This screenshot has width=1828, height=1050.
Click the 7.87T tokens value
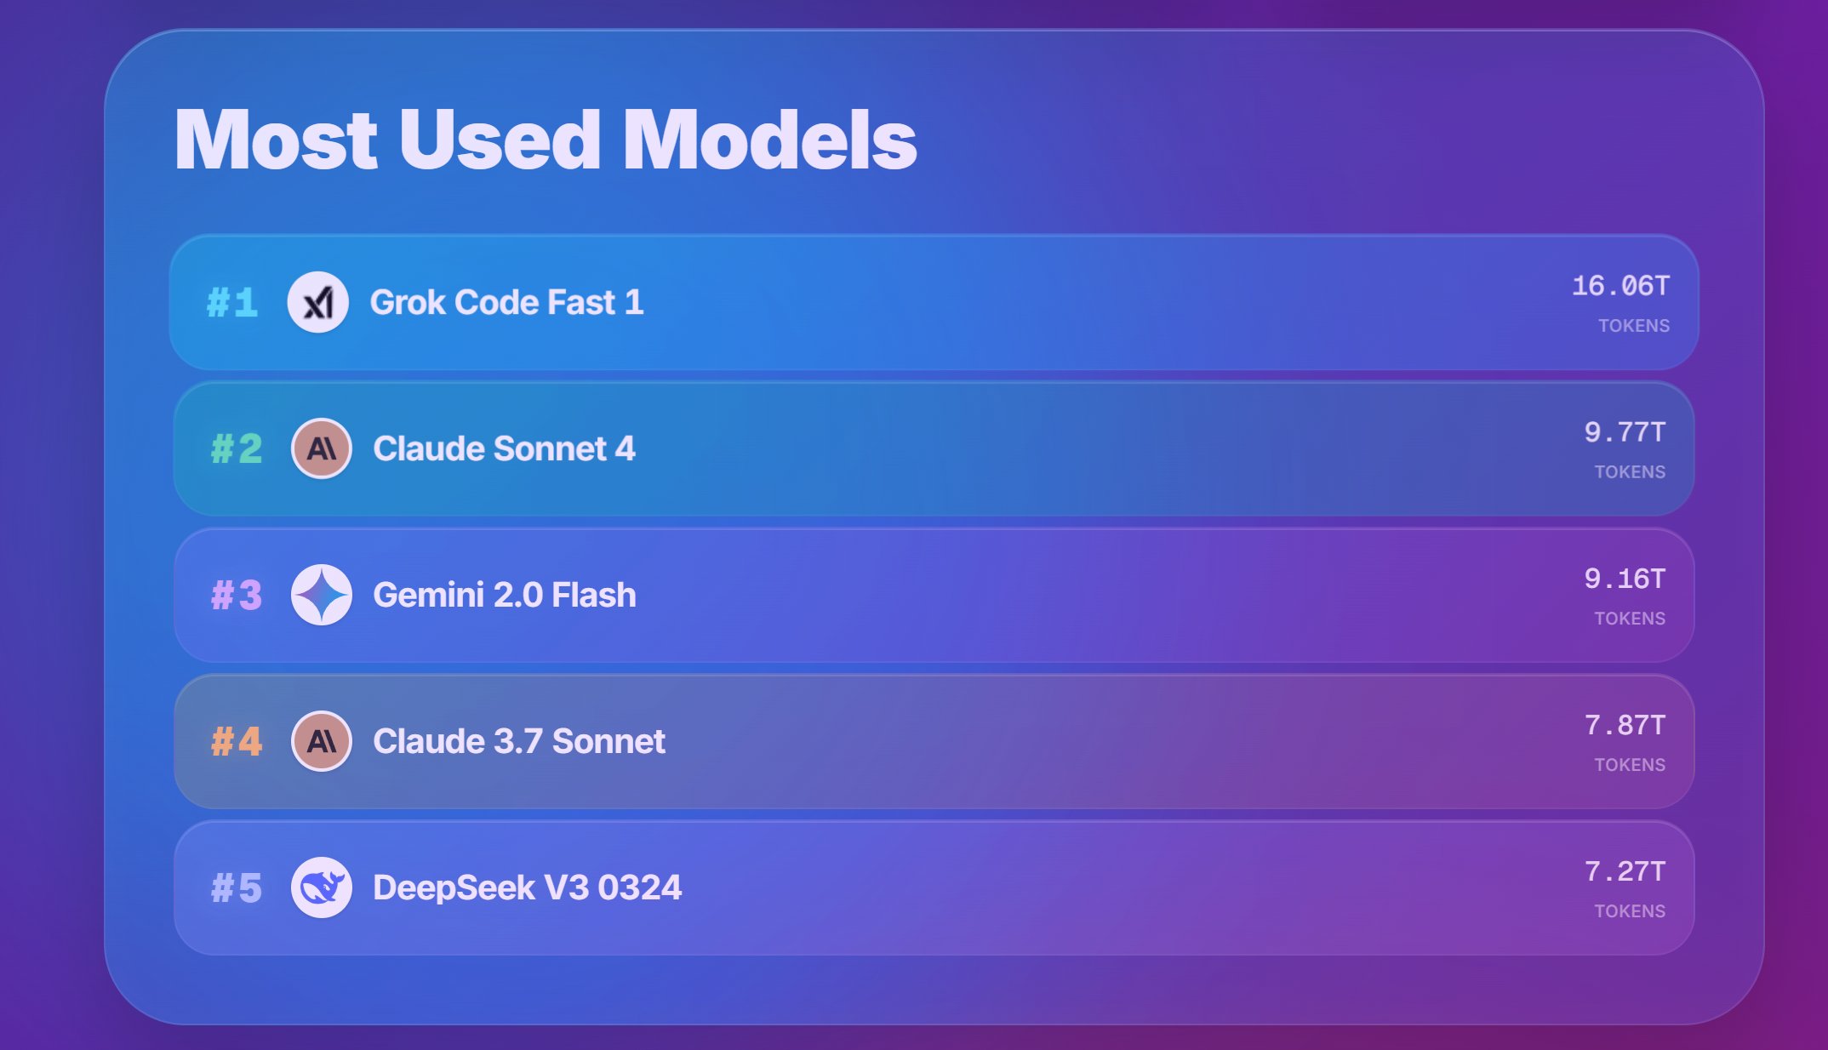pyautogui.click(x=1624, y=725)
